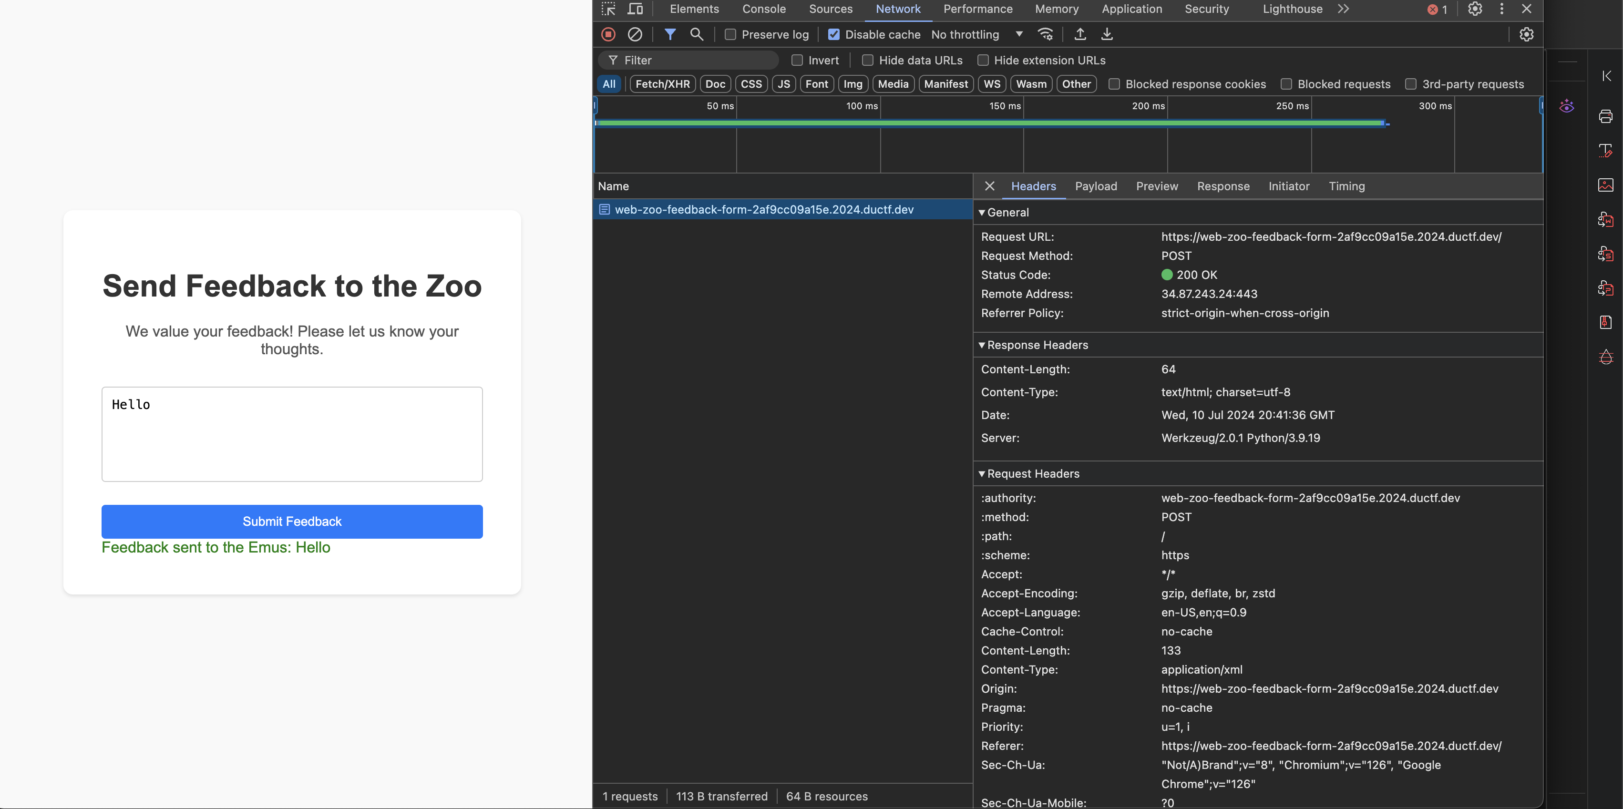
Task: Clear the network log
Action: coord(635,35)
